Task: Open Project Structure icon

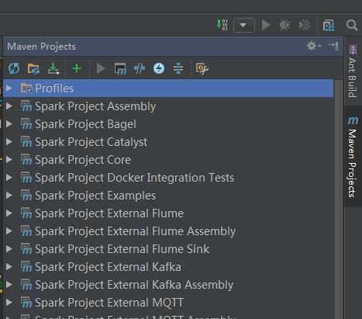Action: point(329,25)
